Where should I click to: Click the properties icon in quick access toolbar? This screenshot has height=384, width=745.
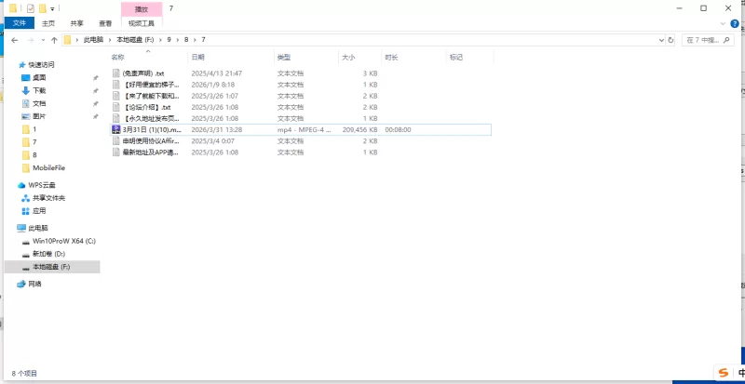coord(30,8)
